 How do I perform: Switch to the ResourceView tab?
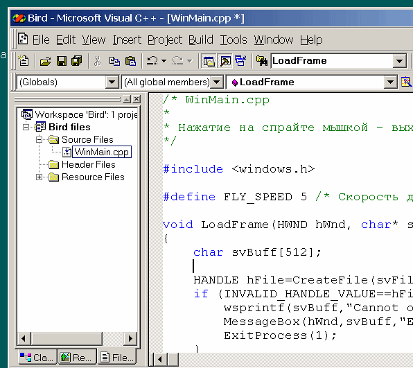coord(77,357)
